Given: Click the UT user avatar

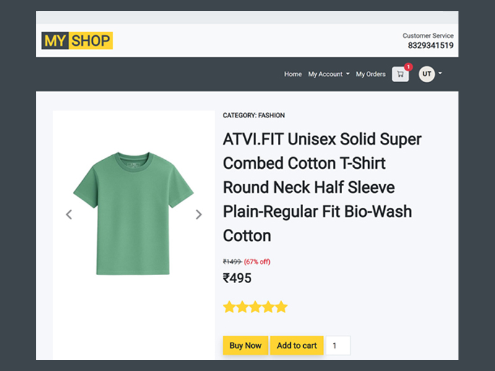Looking at the screenshot, I should (x=426, y=74).
